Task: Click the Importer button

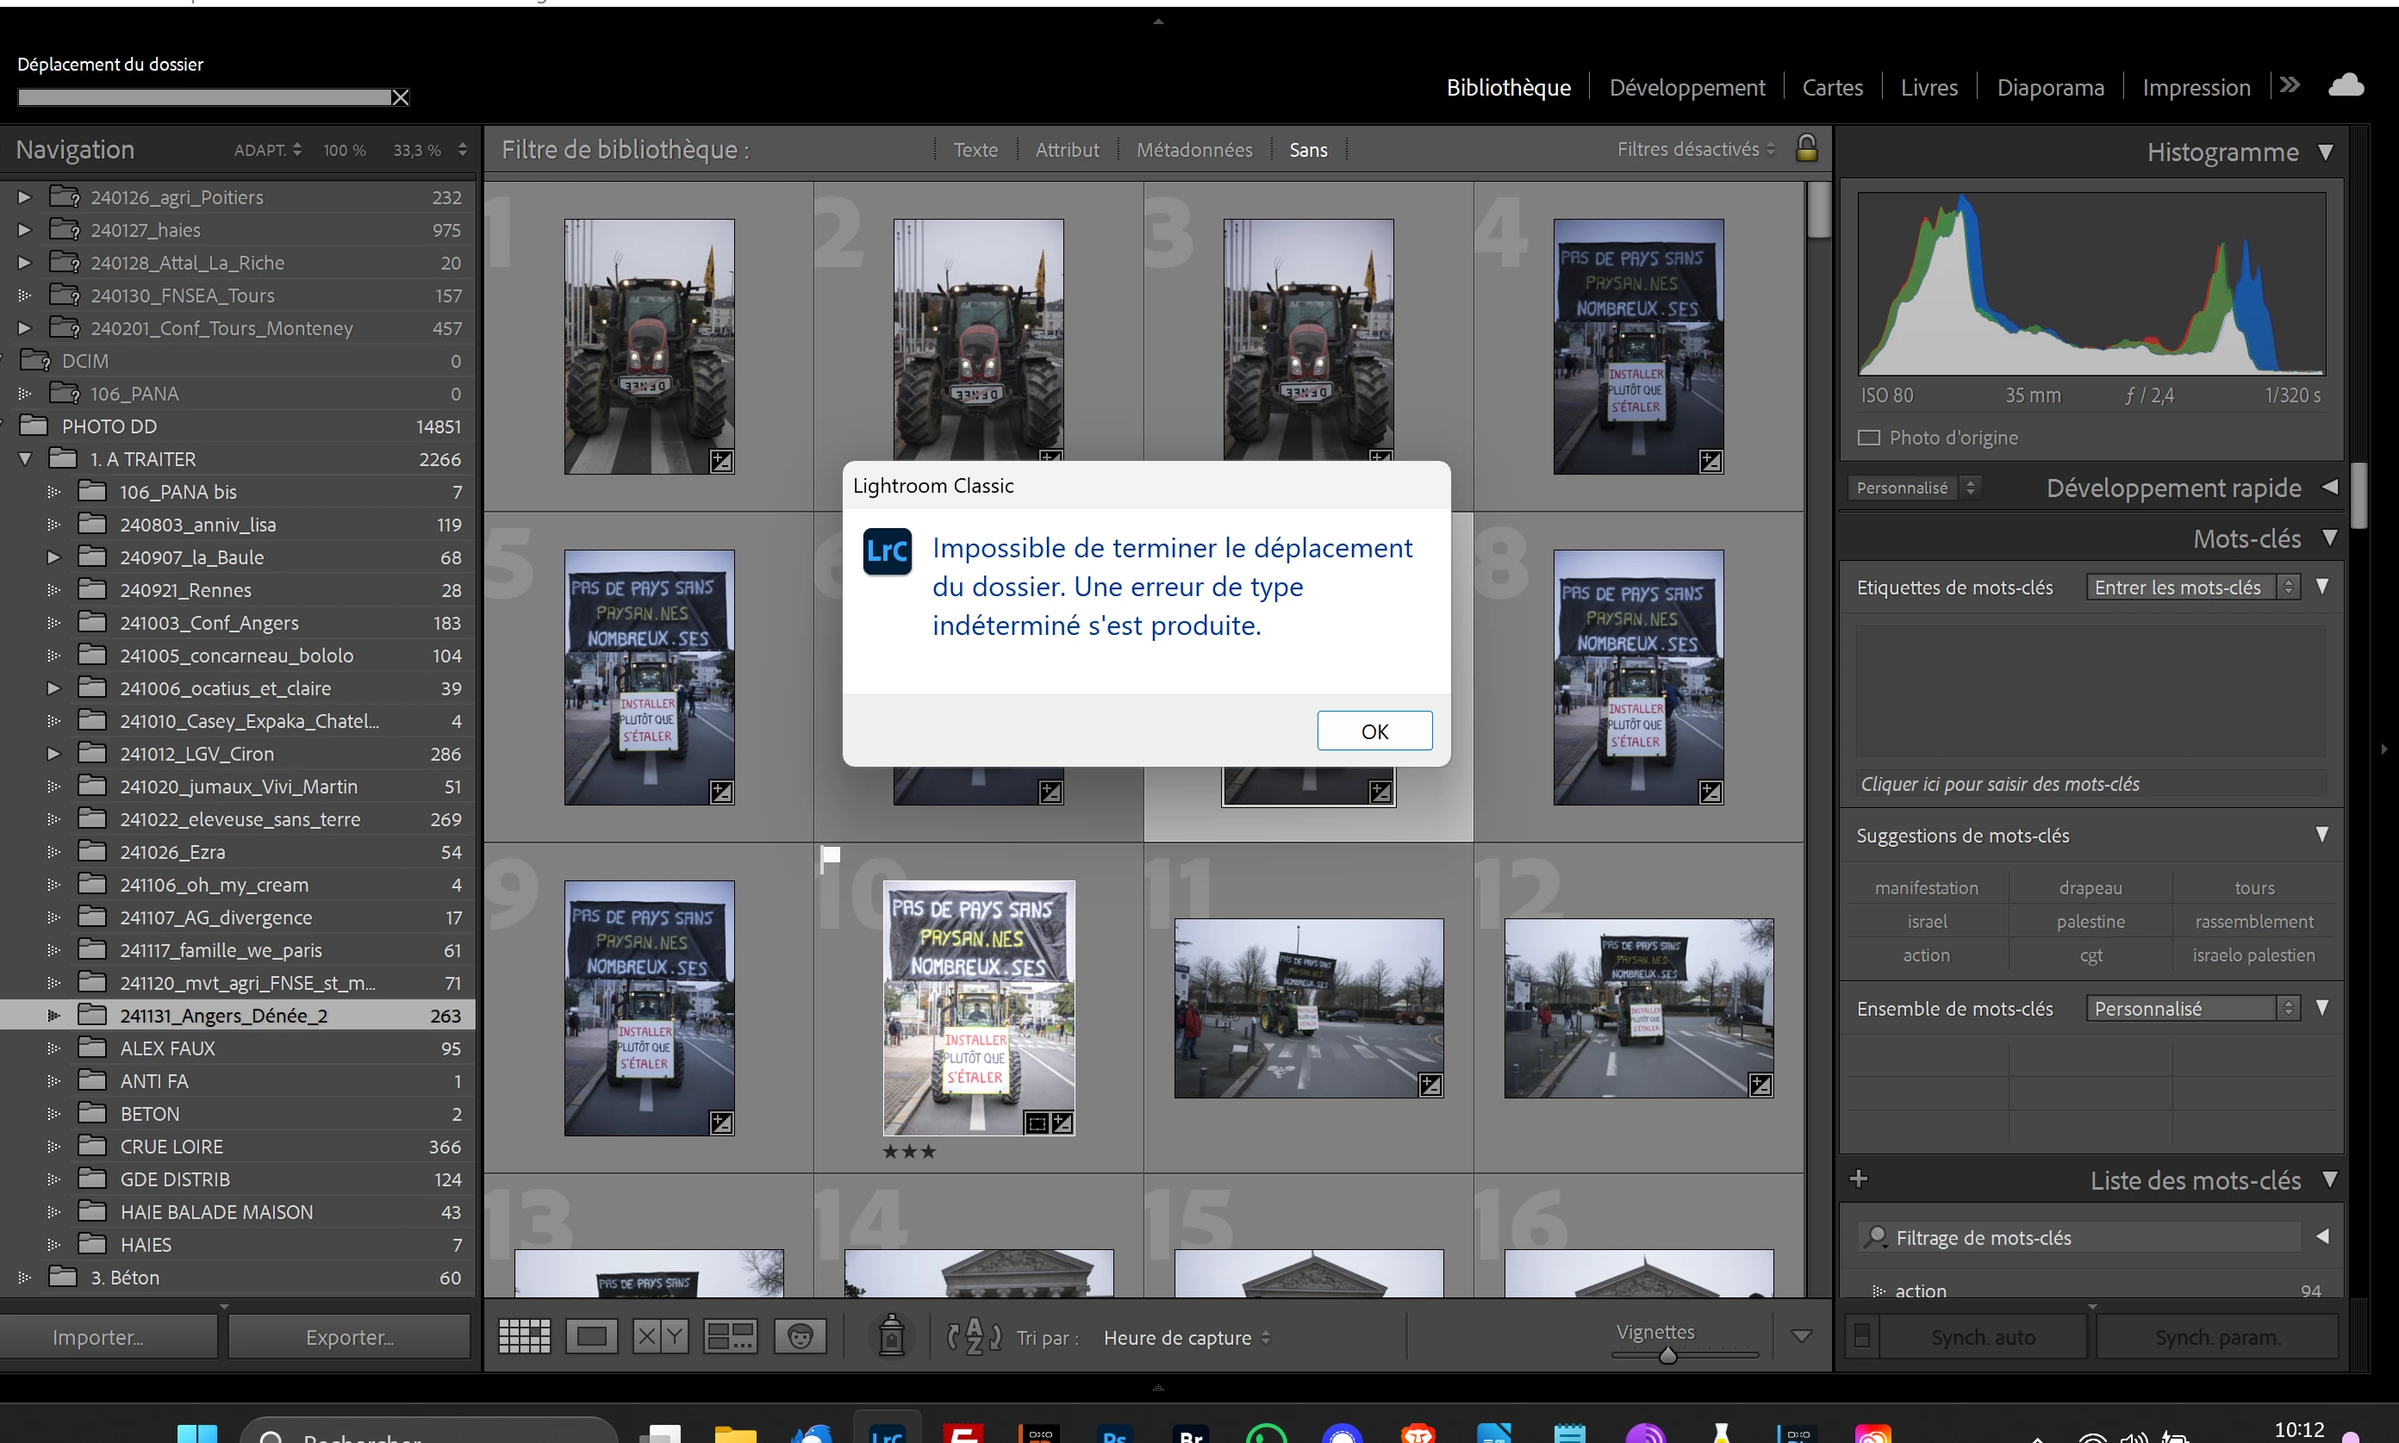Action: [98, 1337]
